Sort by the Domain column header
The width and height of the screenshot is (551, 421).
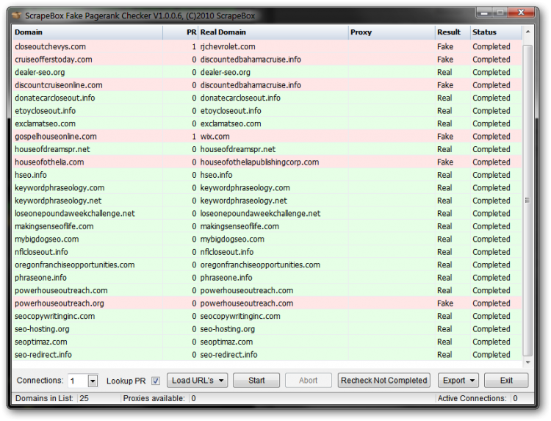tap(87, 32)
